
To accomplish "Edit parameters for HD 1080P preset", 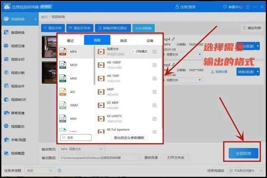I will pyautogui.click(x=155, y=65).
